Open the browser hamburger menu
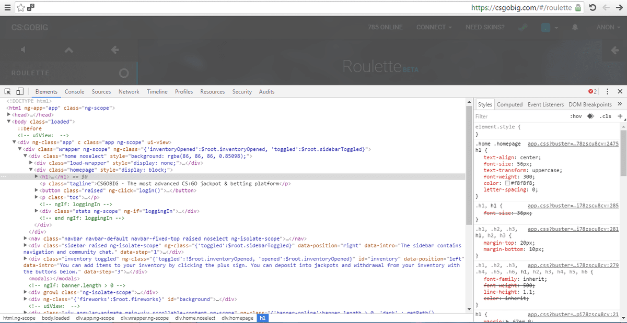 coord(7,8)
